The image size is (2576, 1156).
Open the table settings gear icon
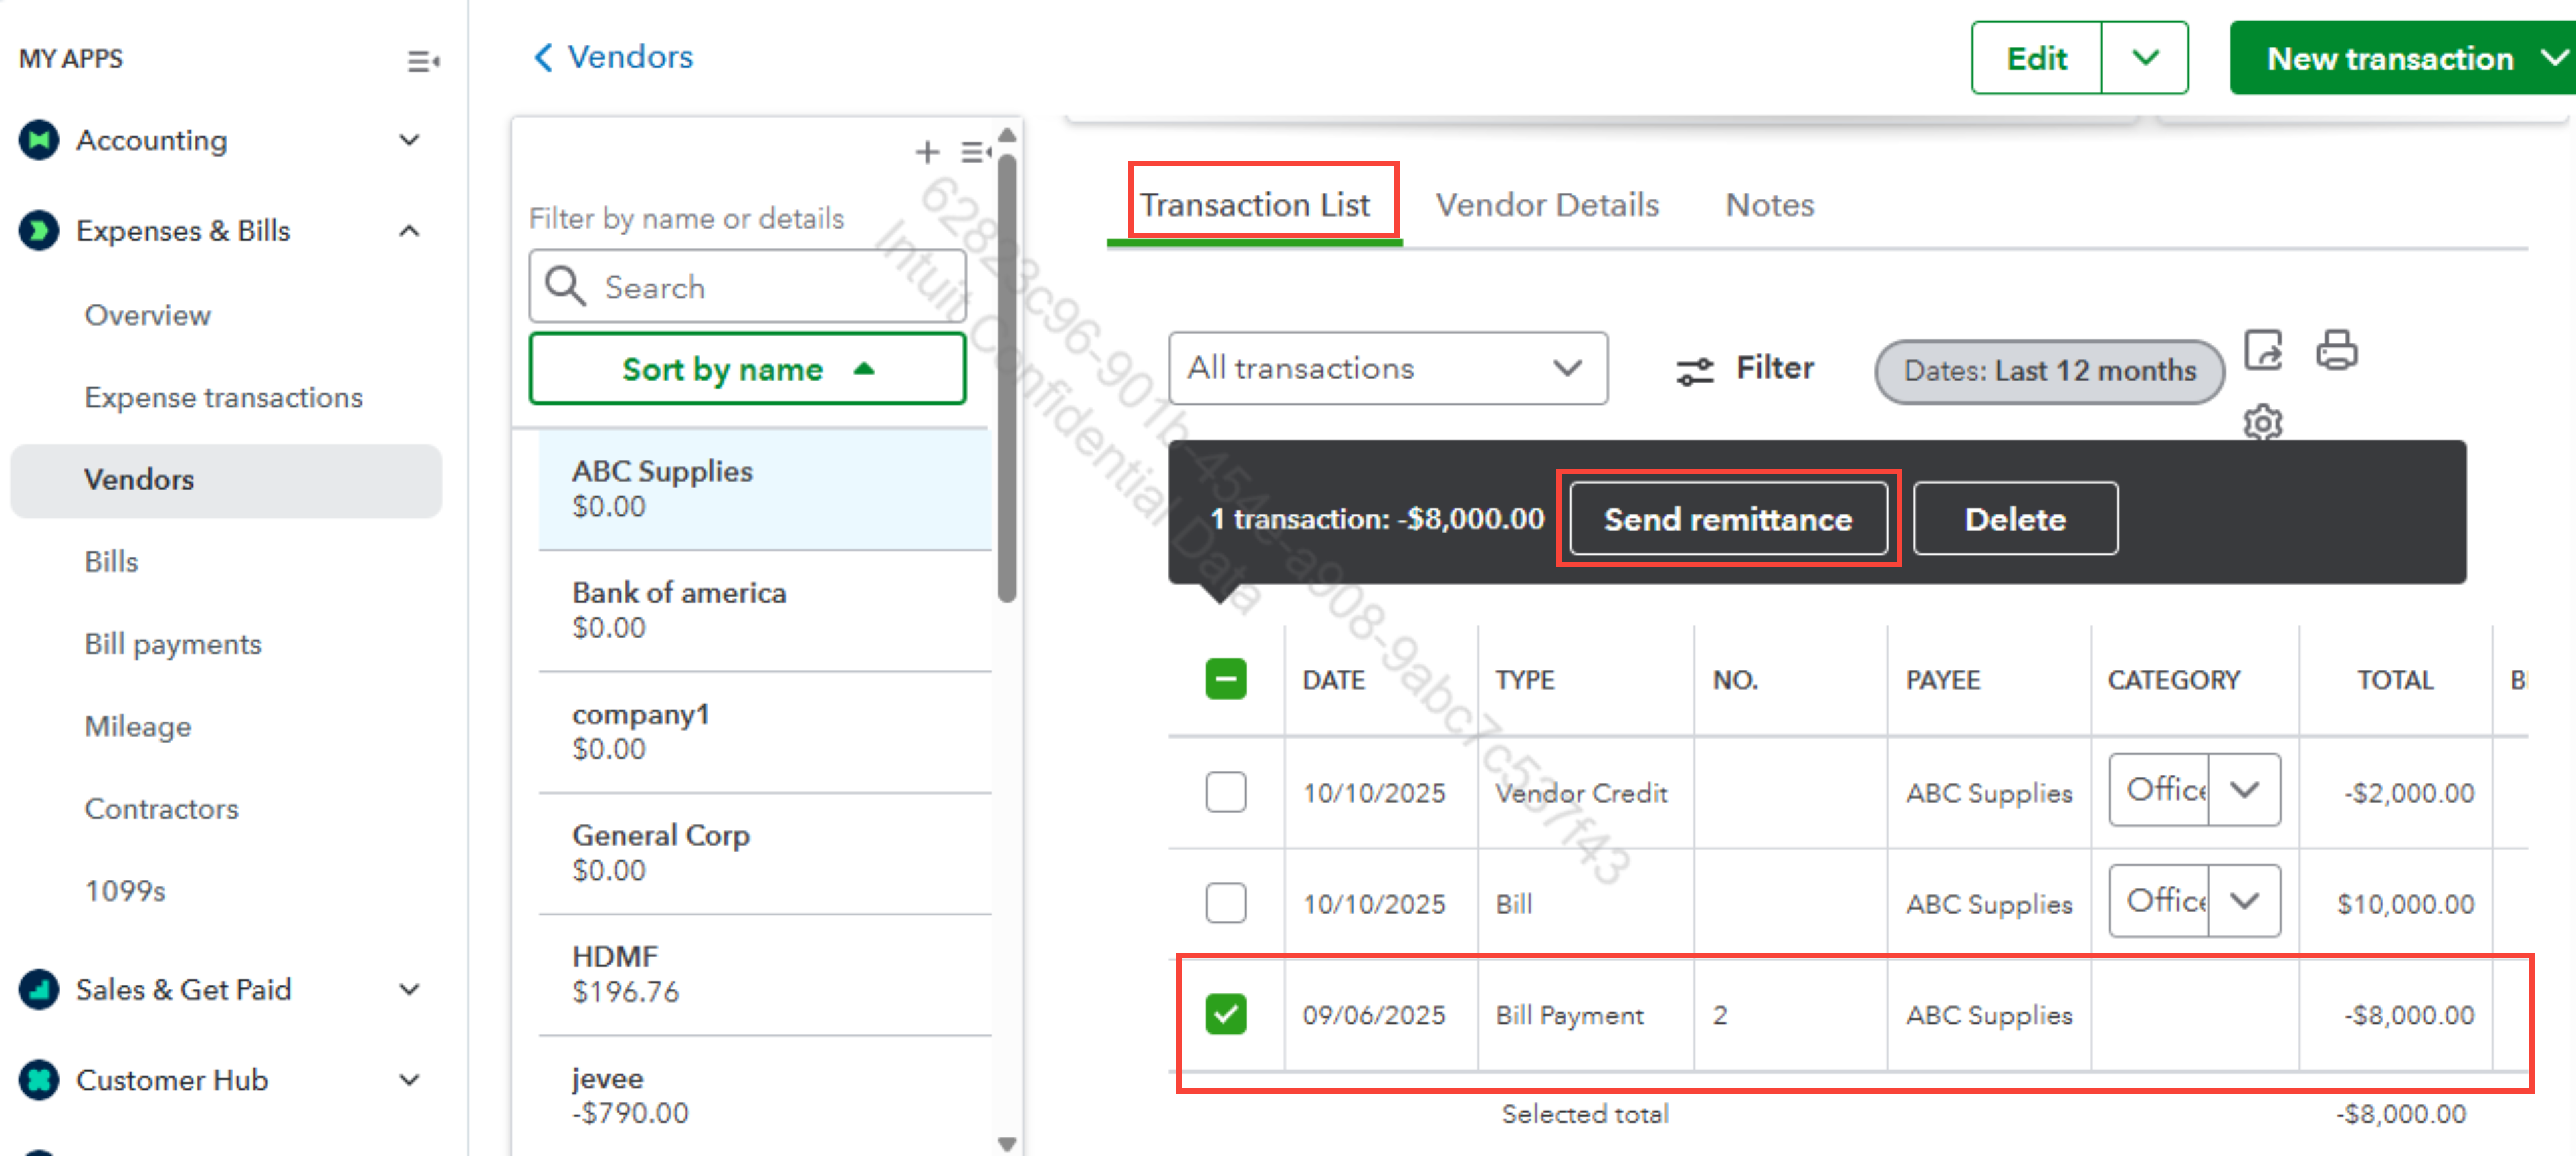tap(2262, 423)
